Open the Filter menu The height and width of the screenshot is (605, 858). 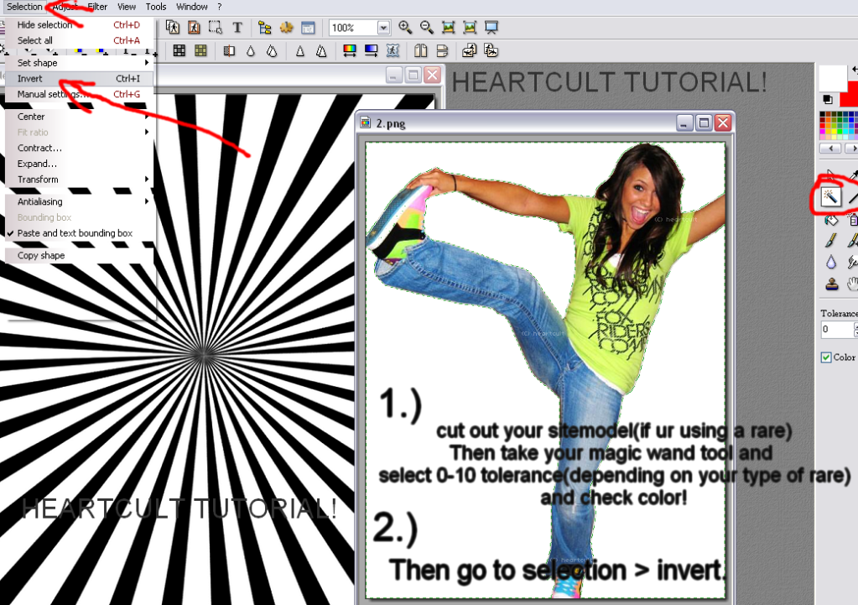97,7
